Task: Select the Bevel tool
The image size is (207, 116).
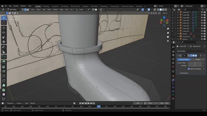Action: (x=4, y=72)
